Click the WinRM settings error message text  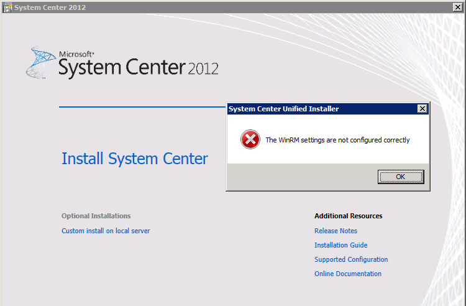tap(337, 140)
